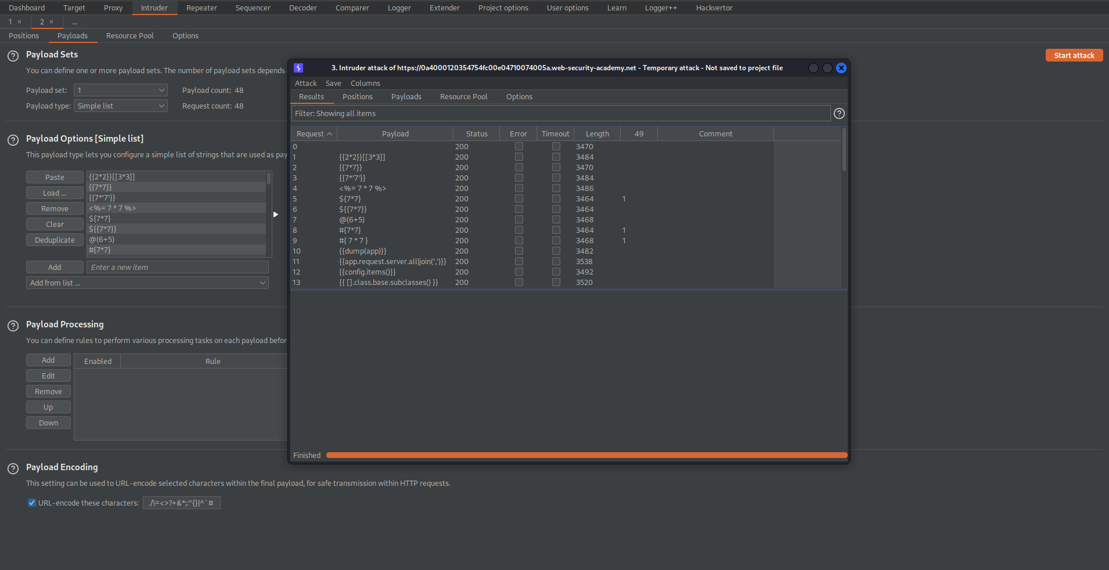Click the 49 column header
Image resolution: width=1109 pixels, height=570 pixels.
click(639, 134)
